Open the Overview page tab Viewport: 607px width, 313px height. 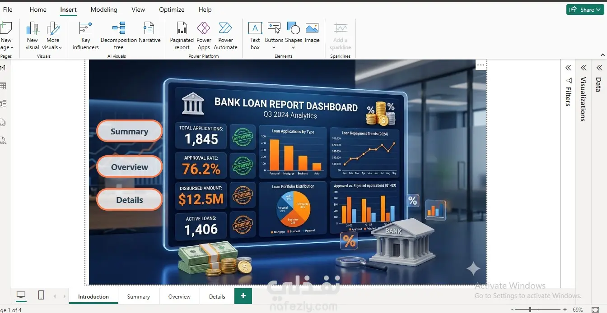pos(179,296)
